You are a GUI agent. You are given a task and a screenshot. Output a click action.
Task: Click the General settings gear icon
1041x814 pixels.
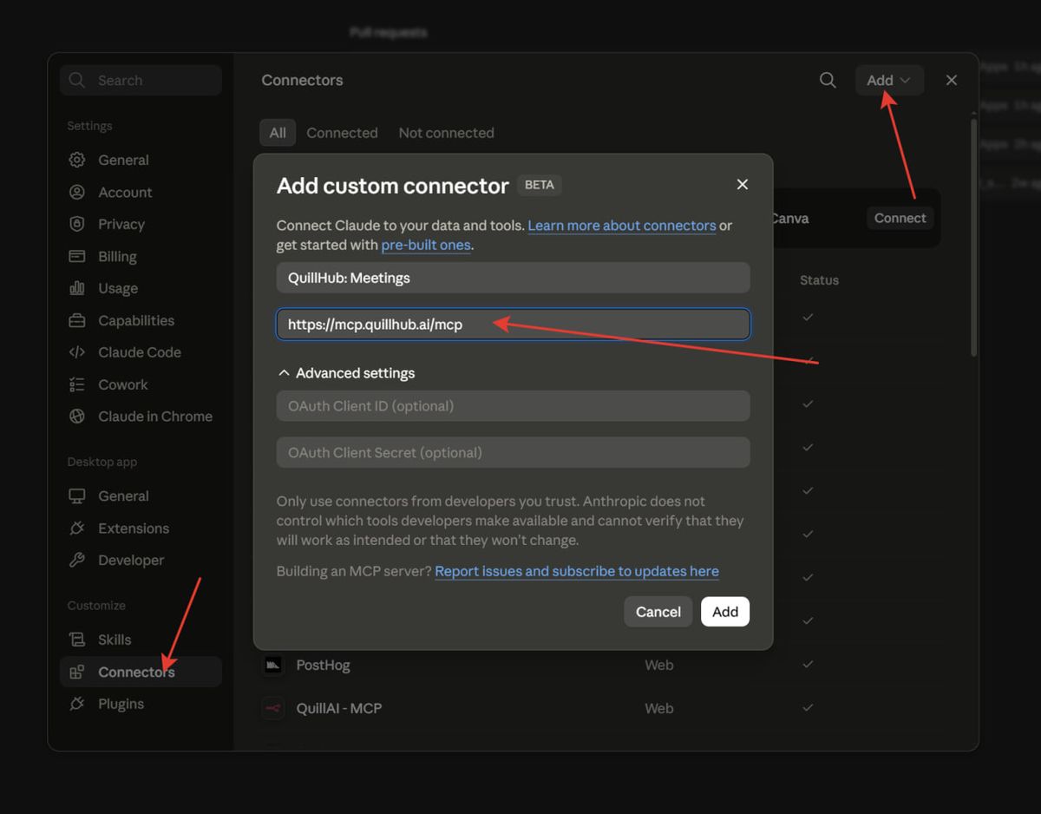pyautogui.click(x=77, y=160)
